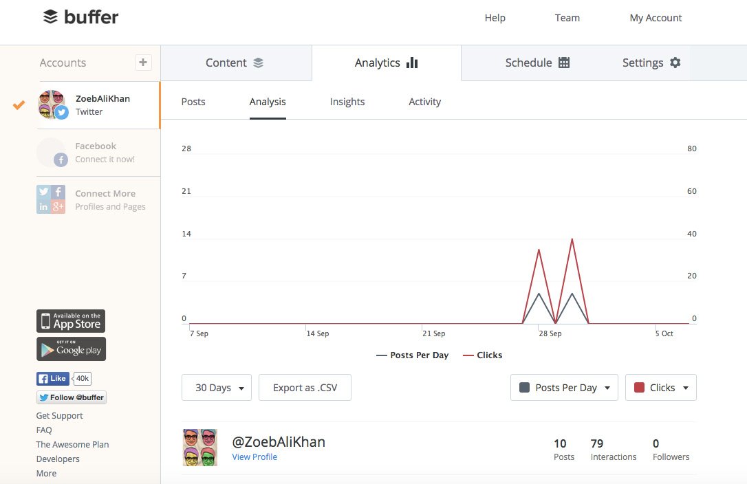Add a new account with plus button
Screen dimensions: 747x484
tap(143, 63)
